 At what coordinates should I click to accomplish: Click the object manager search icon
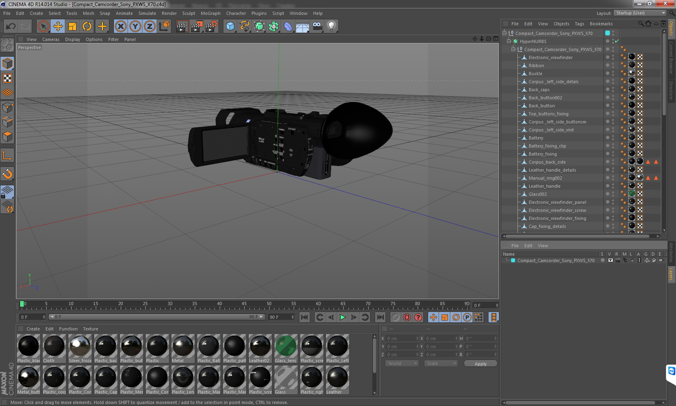[641, 24]
